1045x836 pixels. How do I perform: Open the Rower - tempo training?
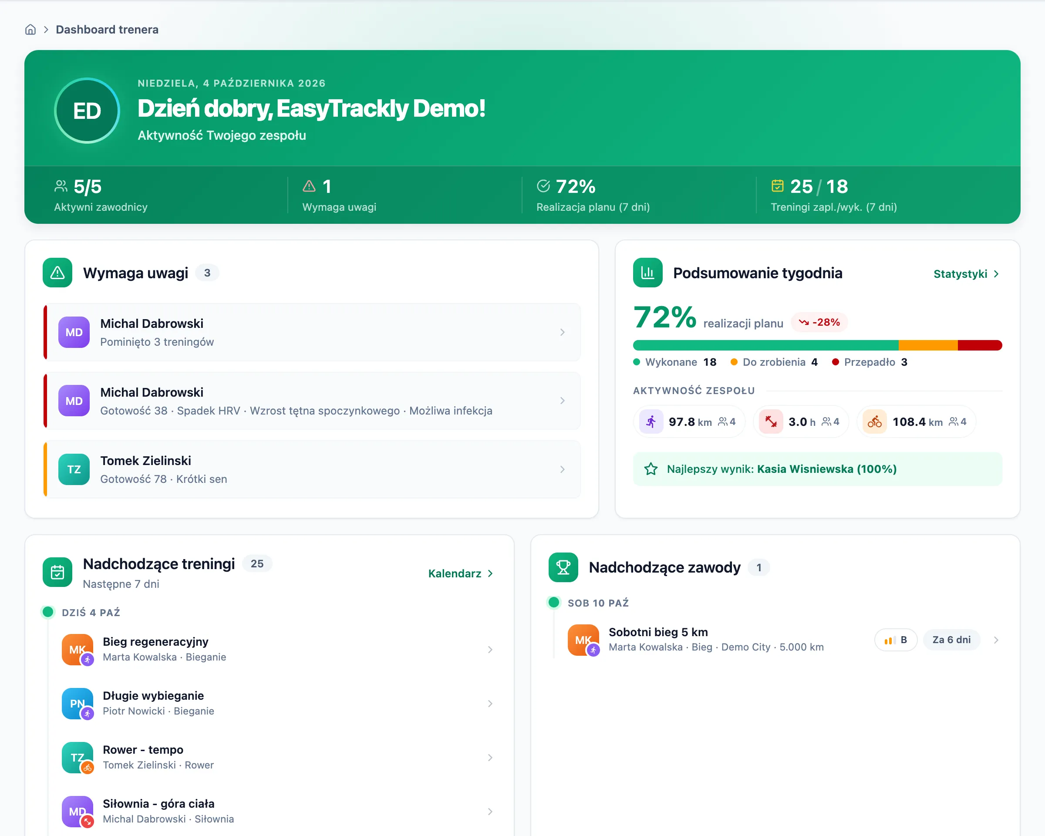278,758
